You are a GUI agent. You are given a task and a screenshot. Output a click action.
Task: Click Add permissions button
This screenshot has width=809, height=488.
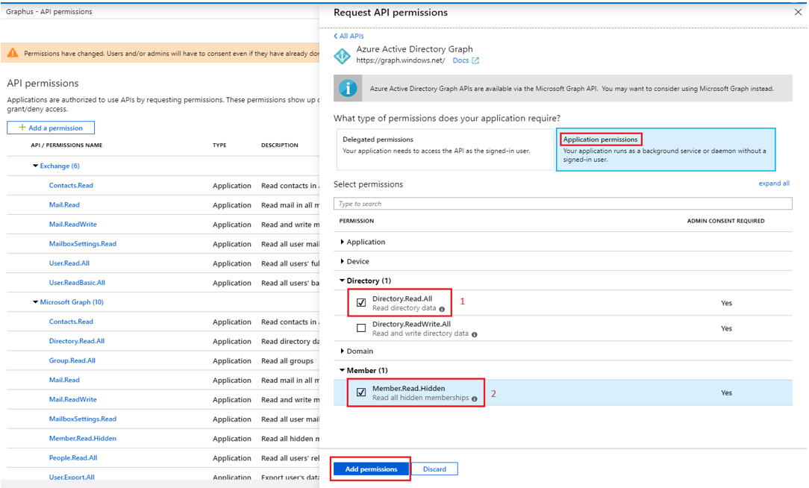click(x=371, y=469)
